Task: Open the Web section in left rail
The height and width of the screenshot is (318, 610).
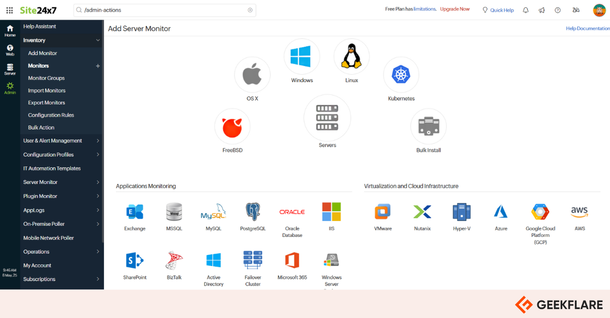Action: [x=10, y=50]
